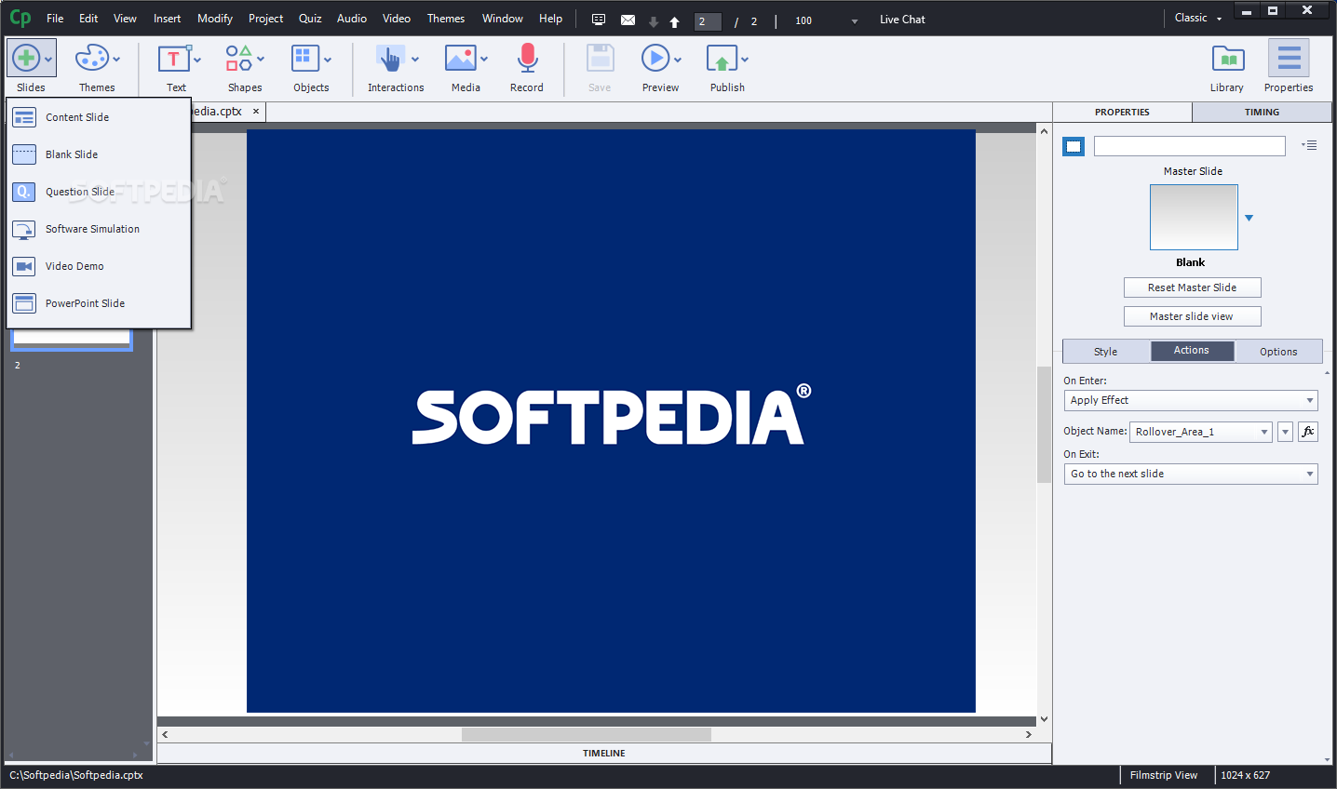Click the Reset Master Slide button
This screenshot has height=789, width=1337.
coord(1192,288)
